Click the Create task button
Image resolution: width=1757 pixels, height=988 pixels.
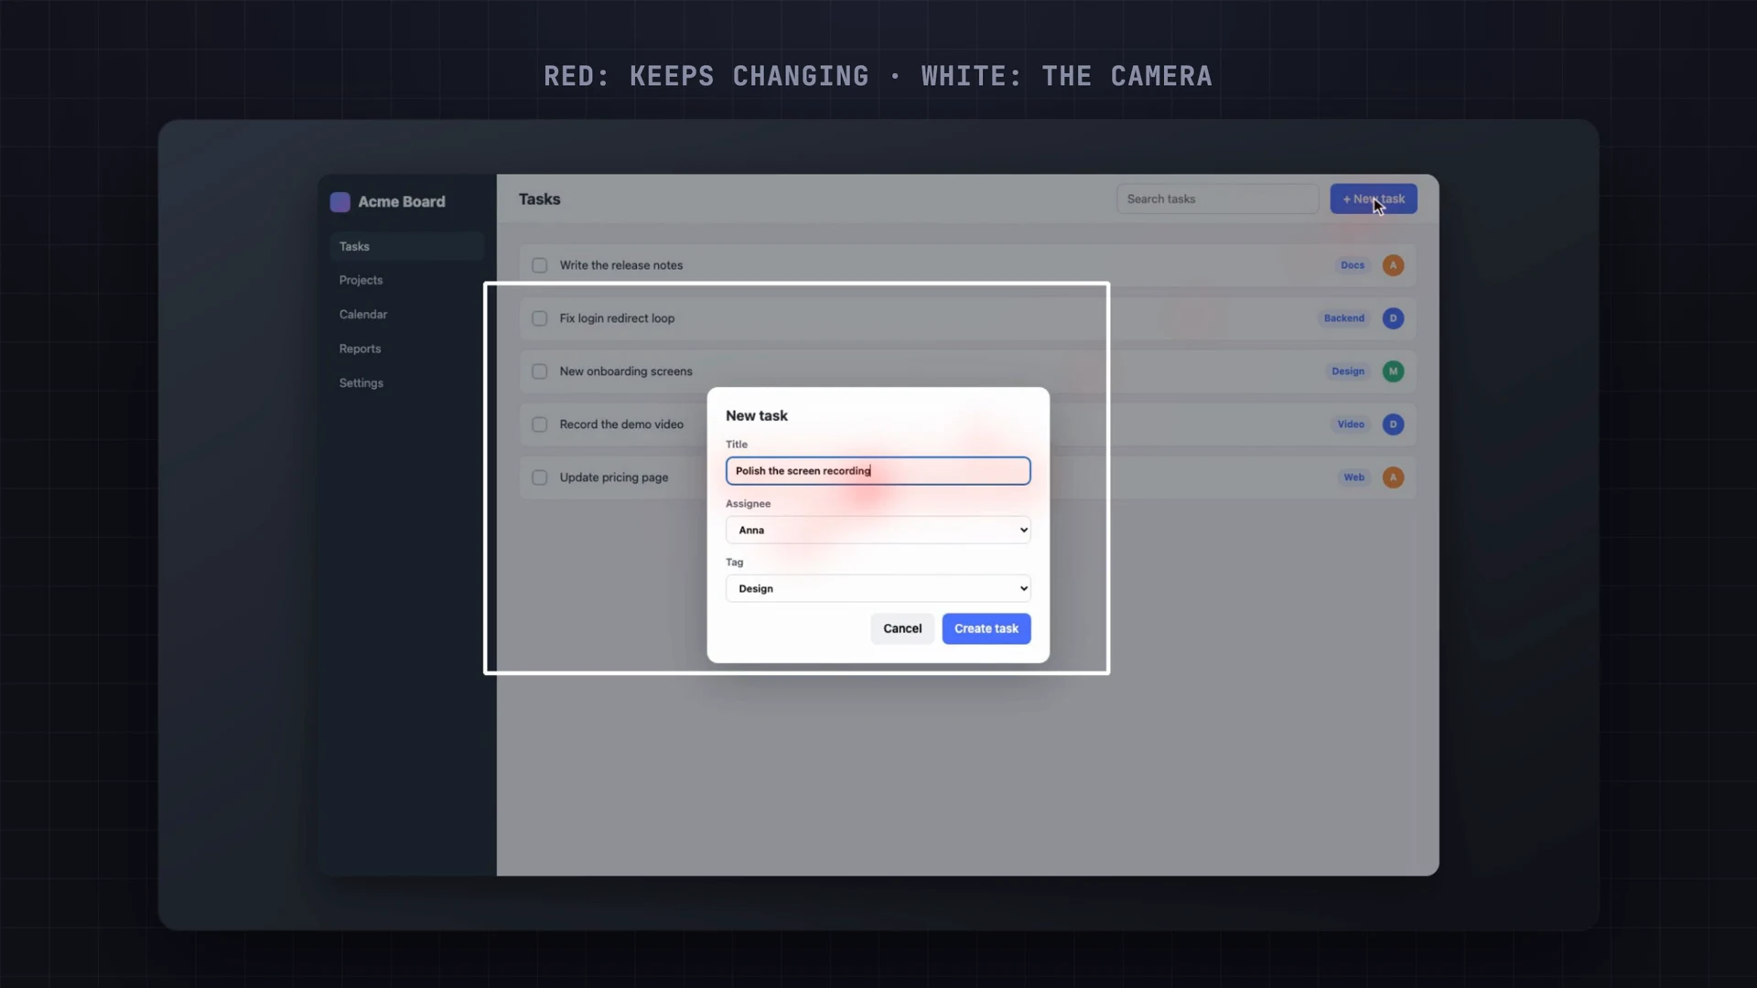click(x=986, y=628)
